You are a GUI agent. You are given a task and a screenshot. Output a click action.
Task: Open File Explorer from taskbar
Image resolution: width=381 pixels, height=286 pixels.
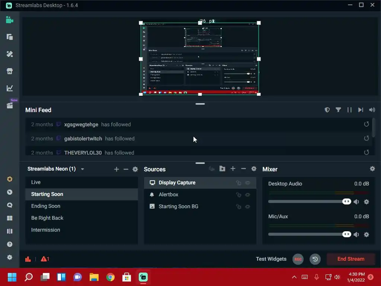[x=94, y=277]
